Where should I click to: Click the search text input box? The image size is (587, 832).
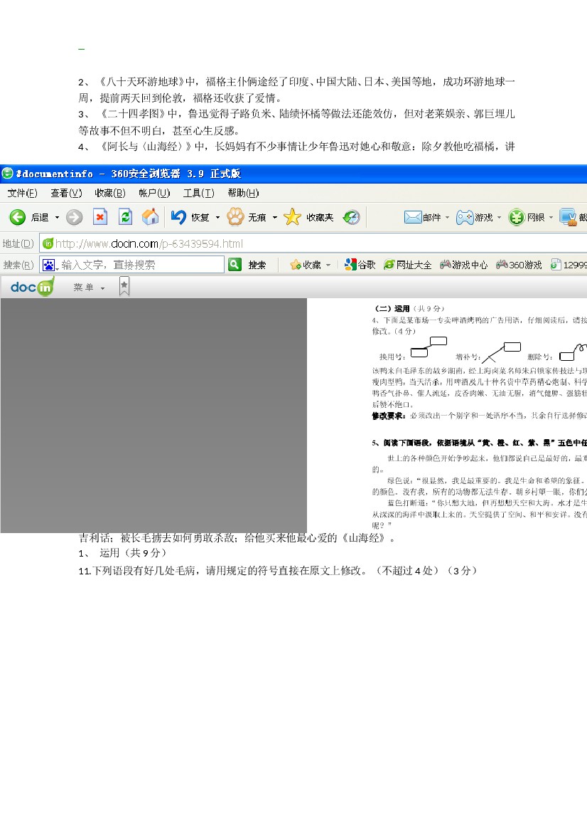point(132,265)
